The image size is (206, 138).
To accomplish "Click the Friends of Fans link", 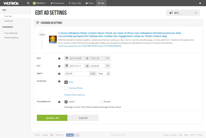I will coord(76,88).
